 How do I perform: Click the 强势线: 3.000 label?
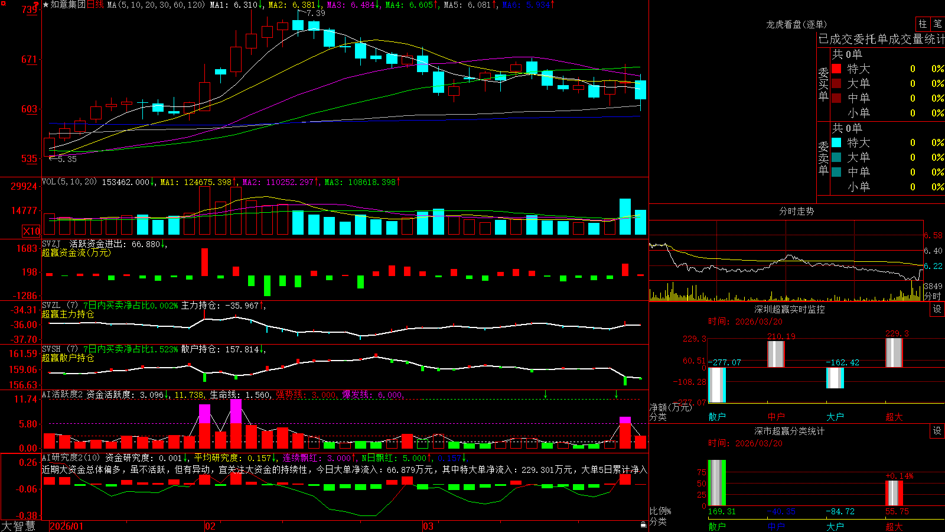[x=307, y=395]
